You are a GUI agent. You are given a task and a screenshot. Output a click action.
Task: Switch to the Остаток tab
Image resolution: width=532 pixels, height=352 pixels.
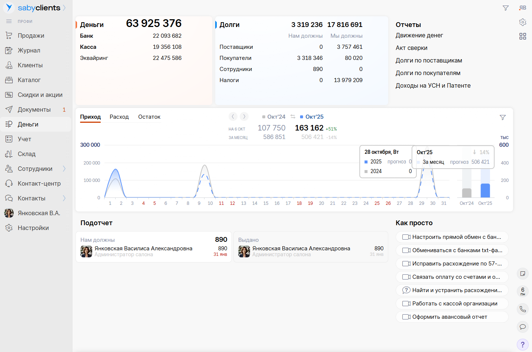point(149,117)
